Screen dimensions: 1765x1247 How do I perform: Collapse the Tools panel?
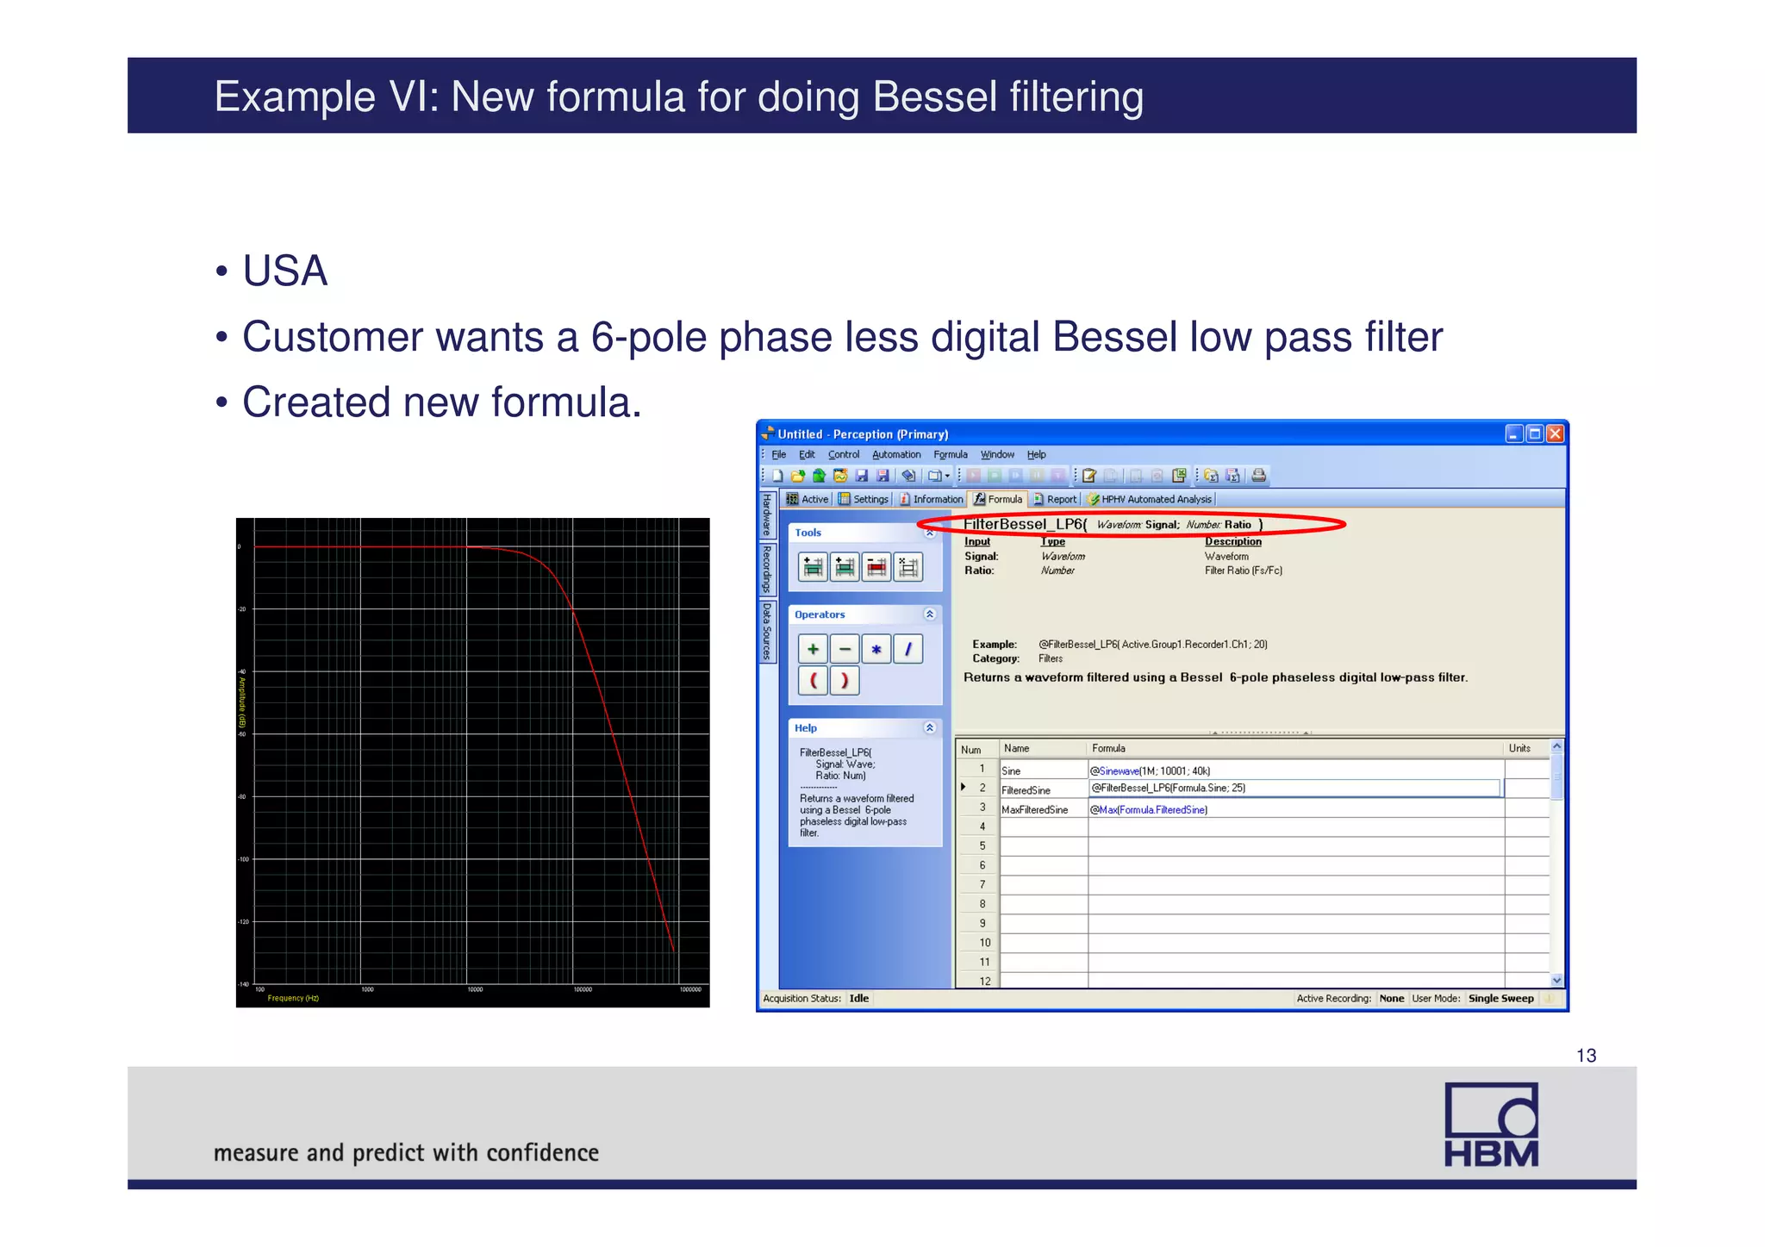coord(930,533)
